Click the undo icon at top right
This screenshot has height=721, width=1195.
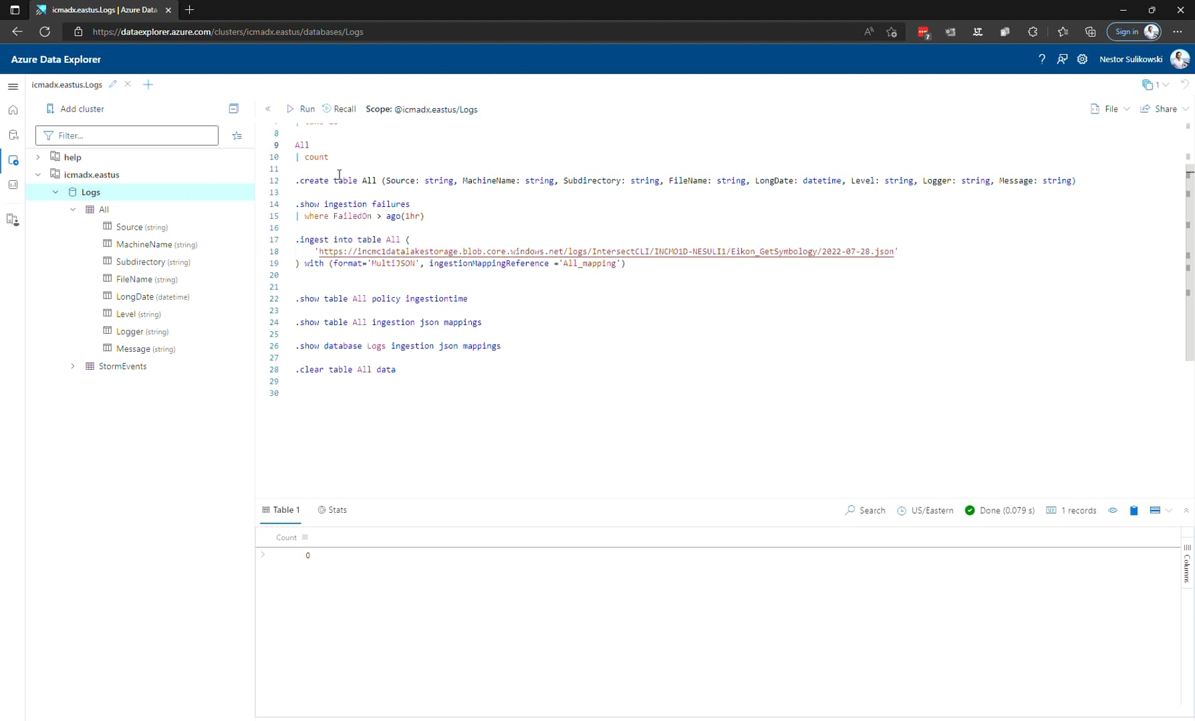coord(1184,84)
